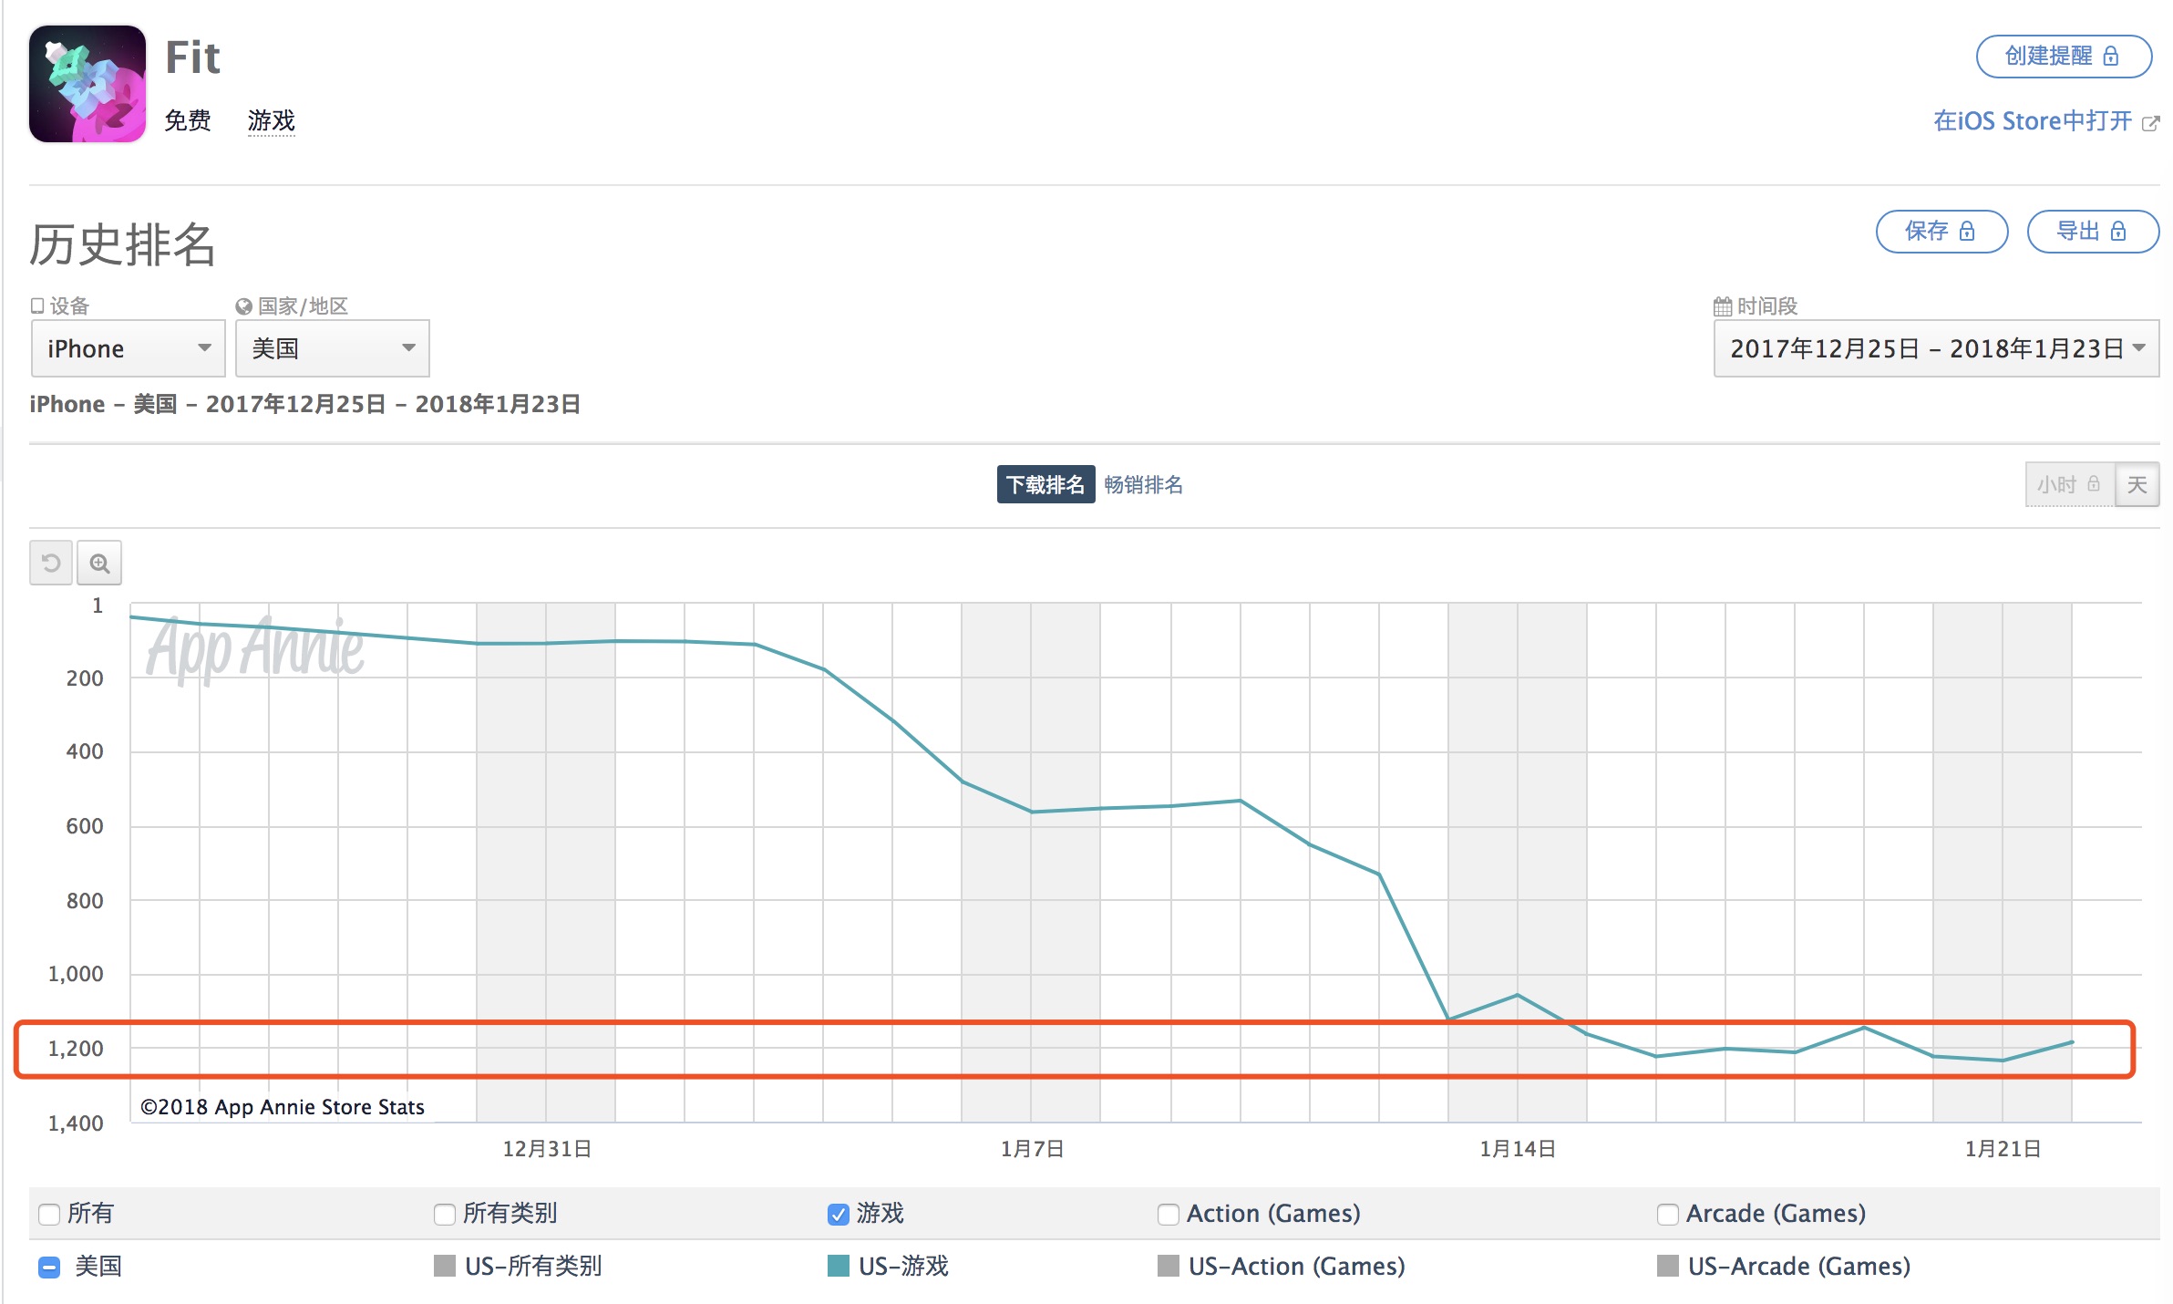The image size is (2173, 1304).
Task: Click the teal US-游戏 legend swatch
Action: click(838, 1266)
